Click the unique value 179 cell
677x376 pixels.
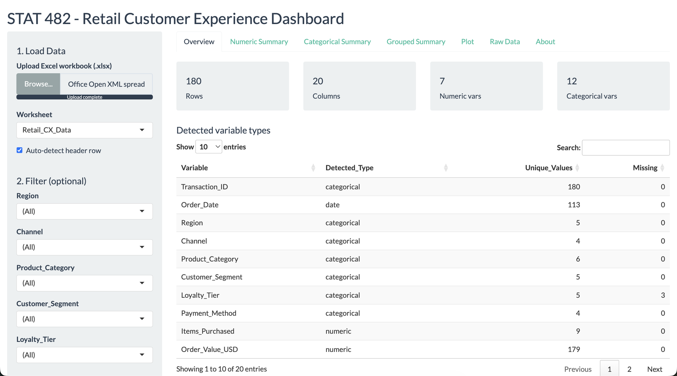point(519,349)
